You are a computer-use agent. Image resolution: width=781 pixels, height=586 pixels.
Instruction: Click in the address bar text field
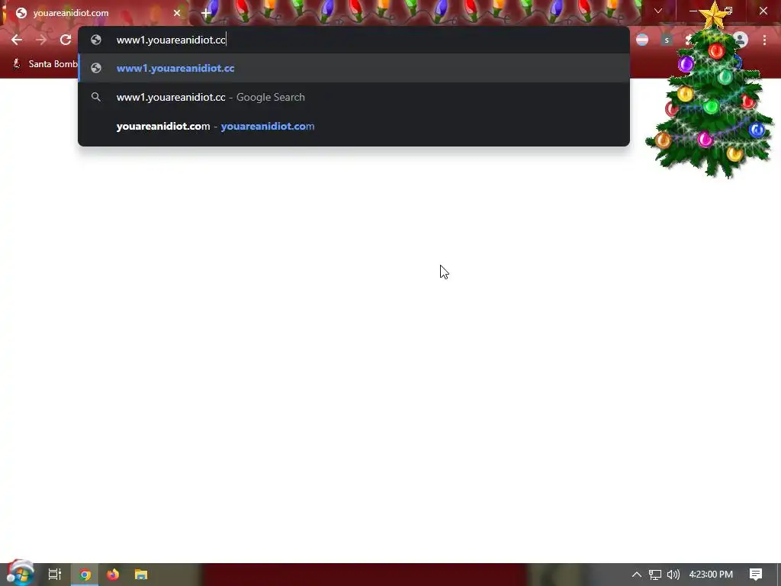pyautogui.click(x=354, y=40)
